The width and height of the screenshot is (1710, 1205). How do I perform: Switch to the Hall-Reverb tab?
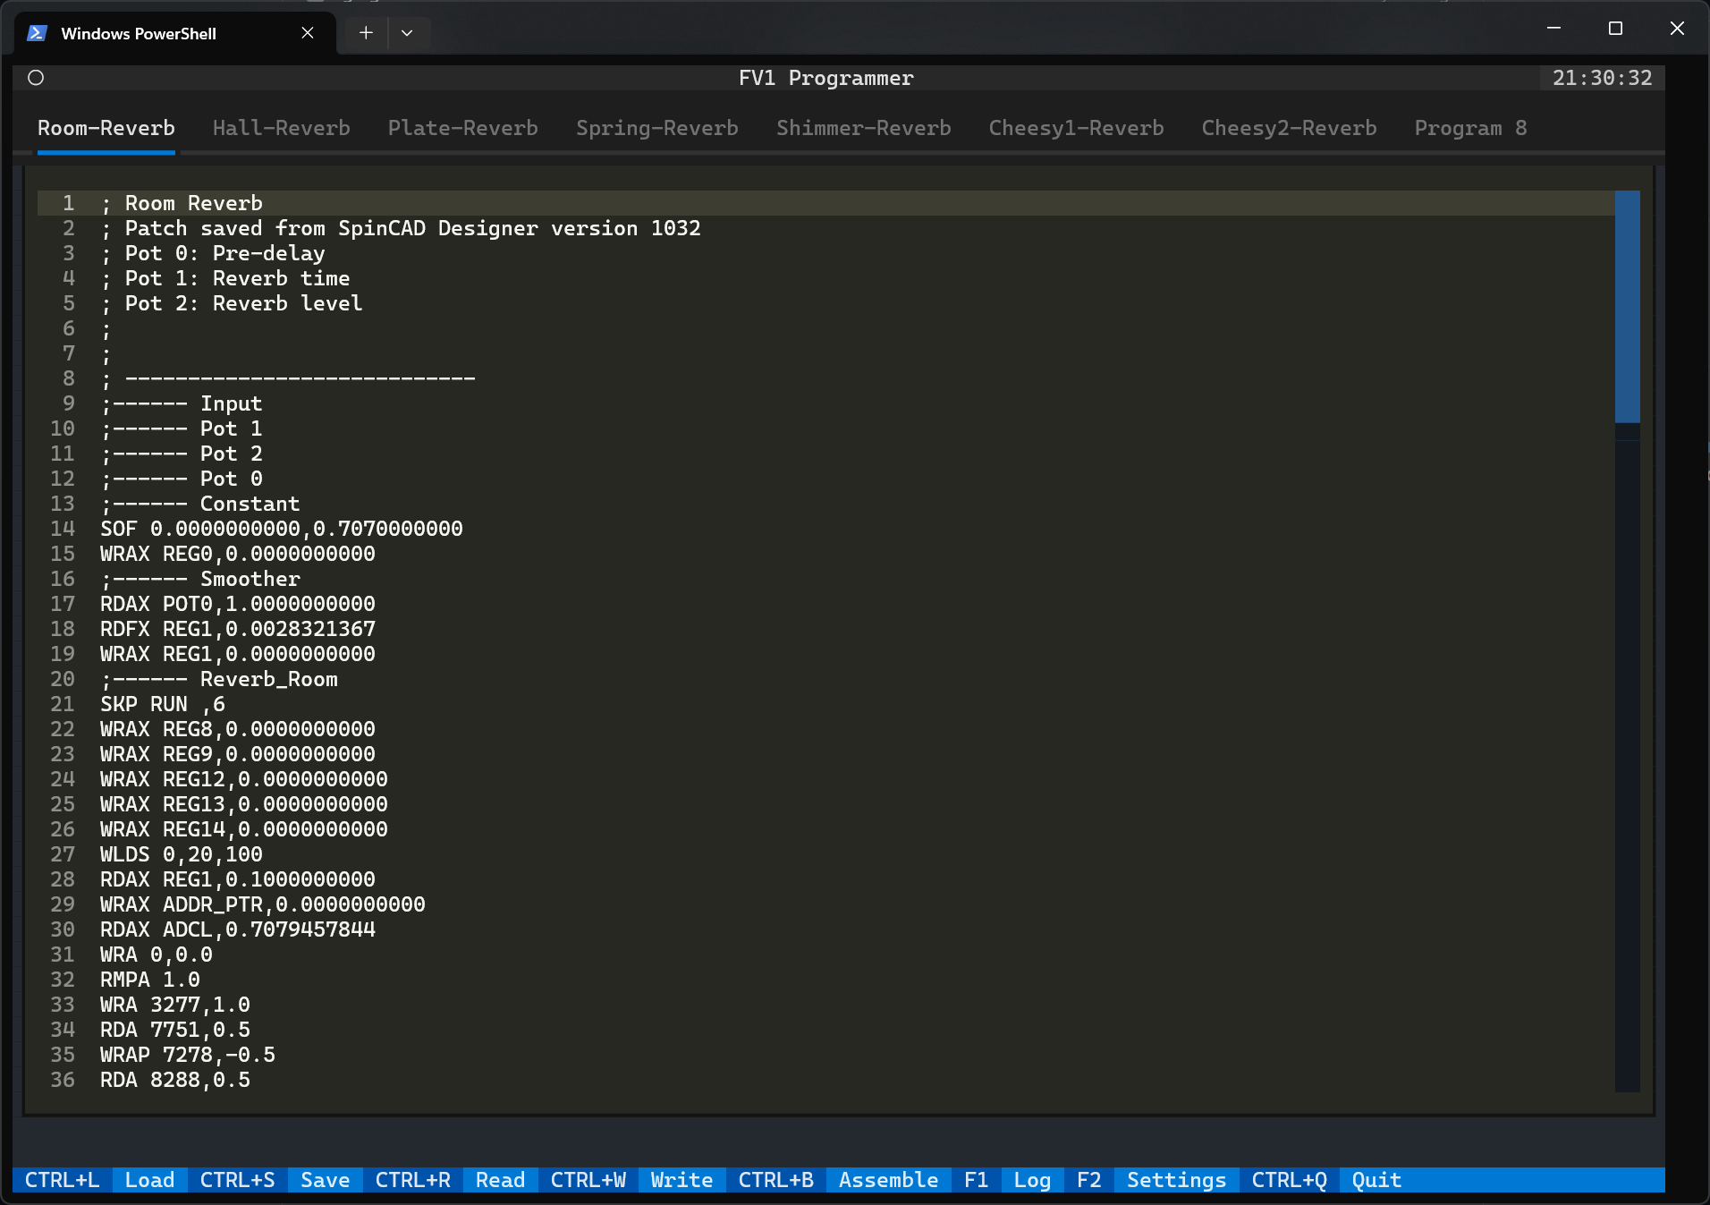pos(281,128)
